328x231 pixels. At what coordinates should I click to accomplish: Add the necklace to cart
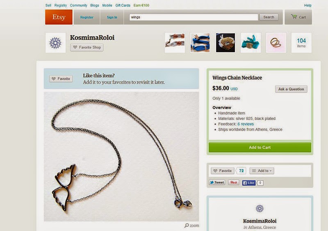pos(260,148)
